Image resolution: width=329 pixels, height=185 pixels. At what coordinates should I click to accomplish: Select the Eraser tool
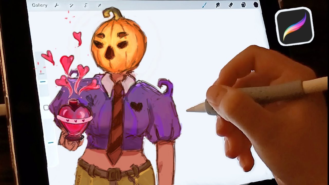click(x=231, y=5)
